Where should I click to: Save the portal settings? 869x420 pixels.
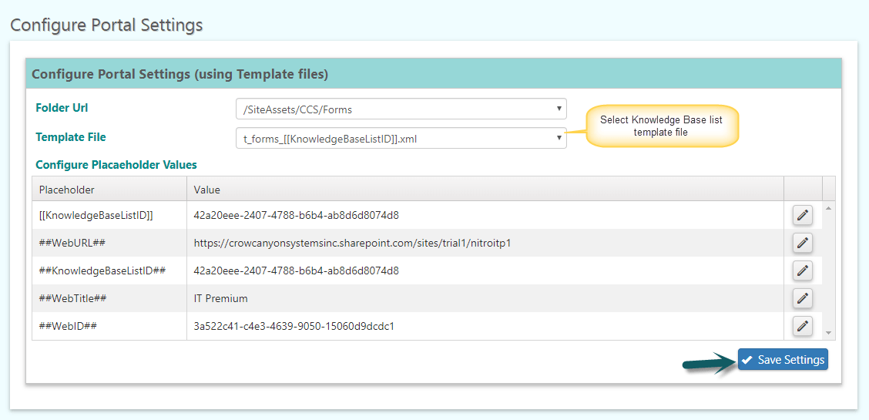click(x=783, y=360)
